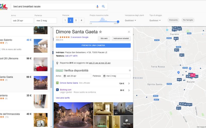Click the 34 € map price marker
This screenshot has height=128, width=206.
pyautogui.click(x=182, y=55)
